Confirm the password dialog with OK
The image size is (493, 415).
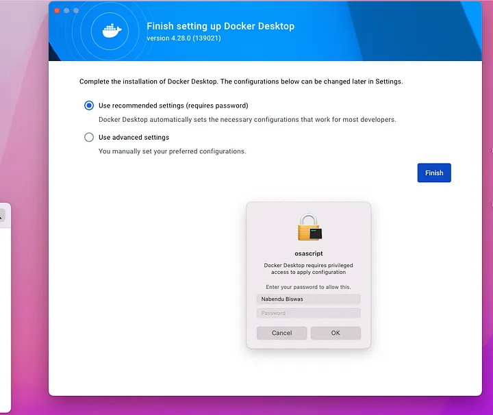336,333
